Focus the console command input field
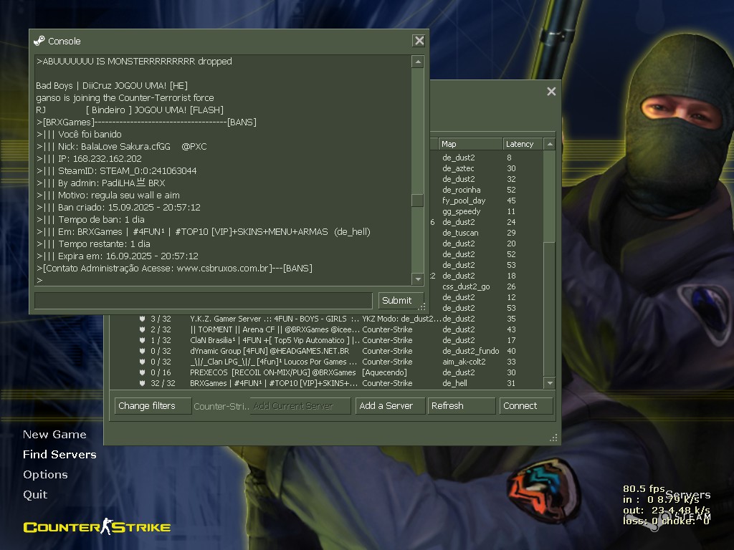This screenshot has width=734, height=550. coord(204,300)
